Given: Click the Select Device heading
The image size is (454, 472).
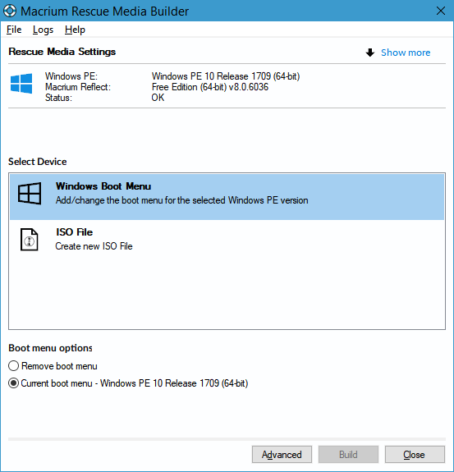Looking at the screenshot, I should pos(37,162).
